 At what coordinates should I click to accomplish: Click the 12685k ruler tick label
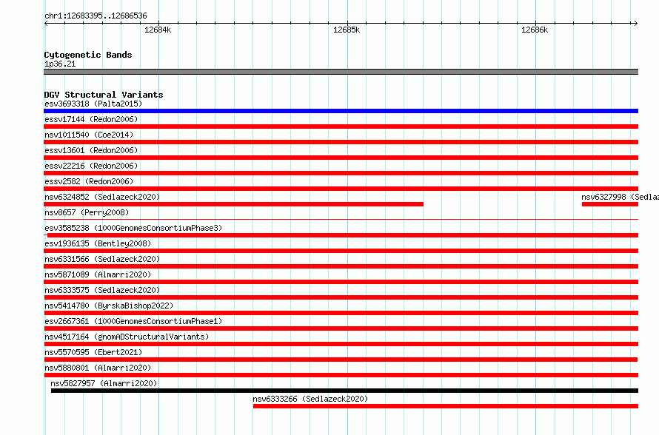(347, 30)
